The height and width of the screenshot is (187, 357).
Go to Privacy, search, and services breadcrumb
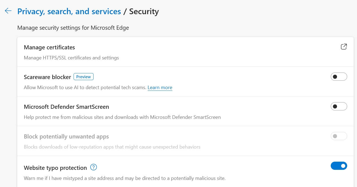(x=69, y=11)
